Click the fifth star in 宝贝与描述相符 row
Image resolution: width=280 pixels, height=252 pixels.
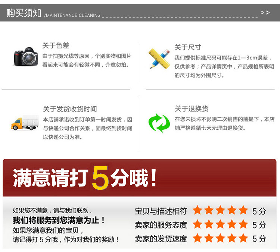pos(243,210)
